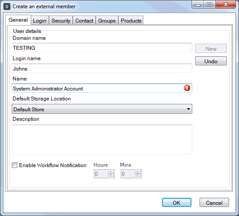Click inside the Description text area
Viewport: 239px width, 216px height.
(102, 139)
